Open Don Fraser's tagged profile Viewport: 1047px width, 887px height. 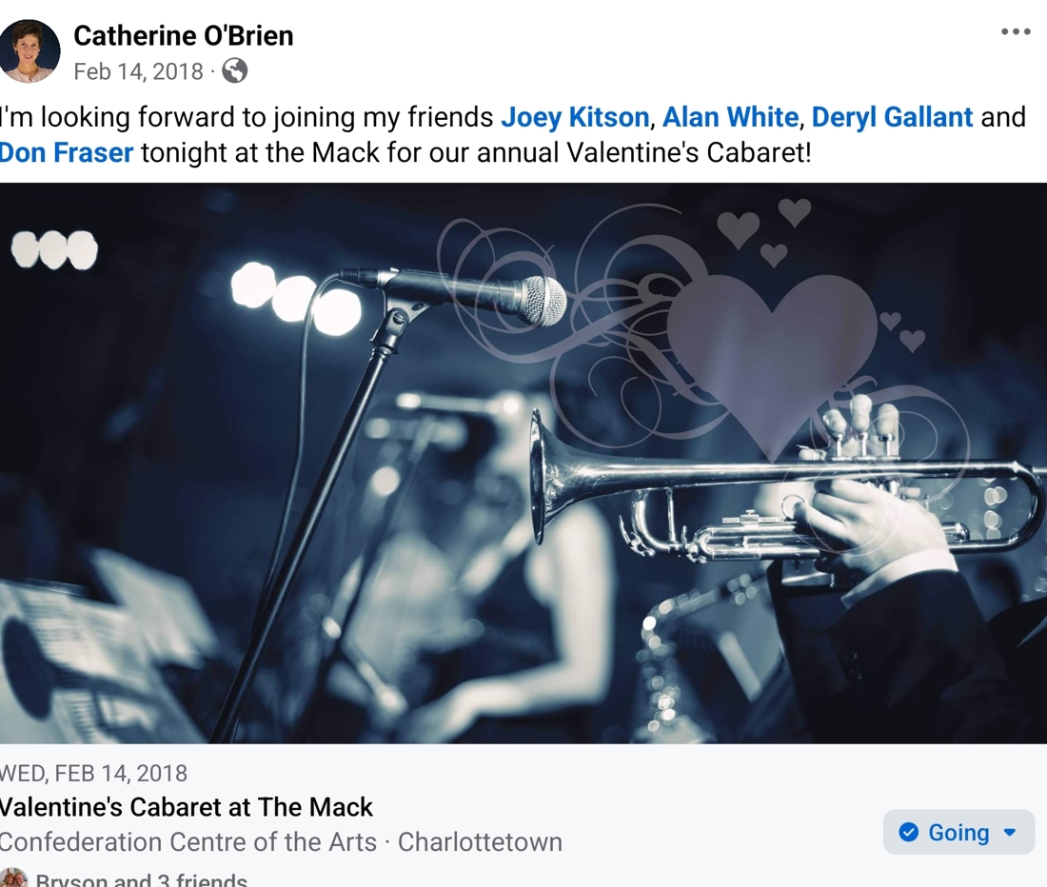[66, 152]
